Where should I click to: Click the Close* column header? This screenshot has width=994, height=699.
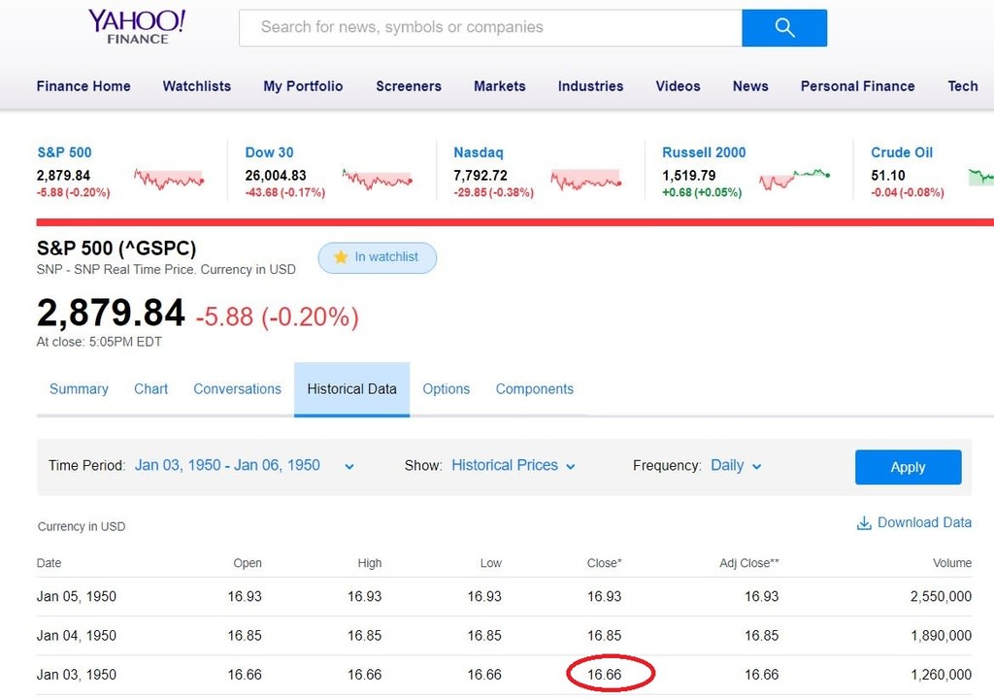[604, 563]
